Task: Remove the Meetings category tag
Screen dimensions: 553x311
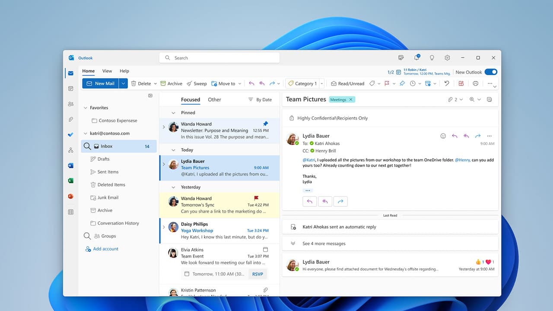Action: click(x=351, y=100)
